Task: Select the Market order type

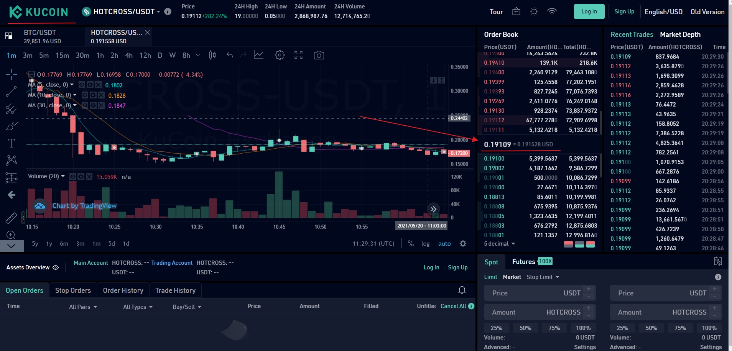Action: point(512,277)
